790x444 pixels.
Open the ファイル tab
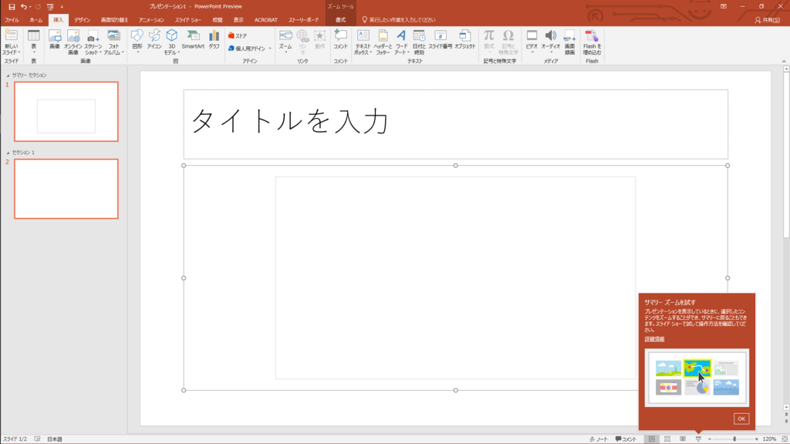[x=12, y=20]
